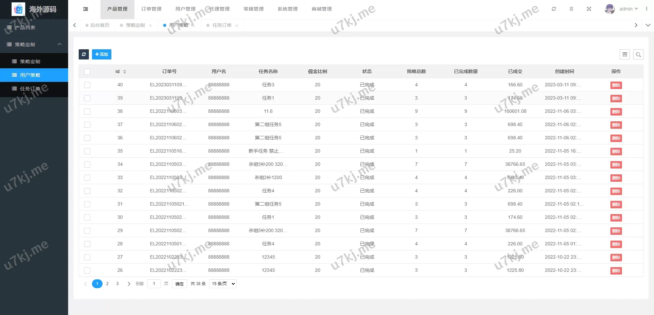Select the checkbox for row id 40
This screenshot has height=315, width=654.
pyautogui.click(x=87, y=85)
